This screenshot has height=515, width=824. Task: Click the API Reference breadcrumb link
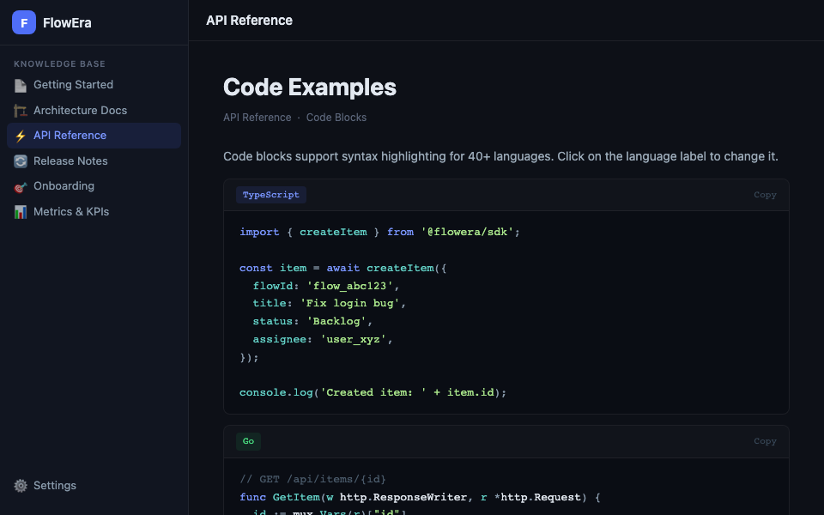tap(257, 118)
